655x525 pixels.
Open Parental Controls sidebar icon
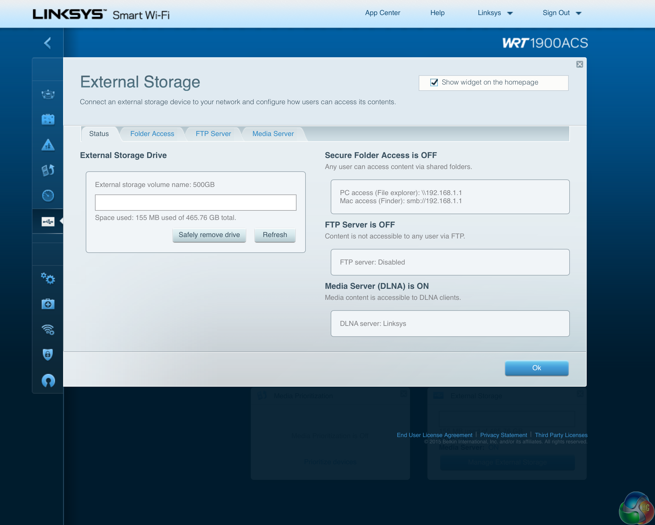tap(48, 145)
